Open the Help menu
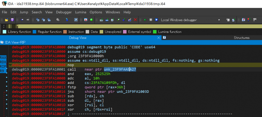Viewport: 262px width, 117px height. pyautogui.click(x=127, y=12)
